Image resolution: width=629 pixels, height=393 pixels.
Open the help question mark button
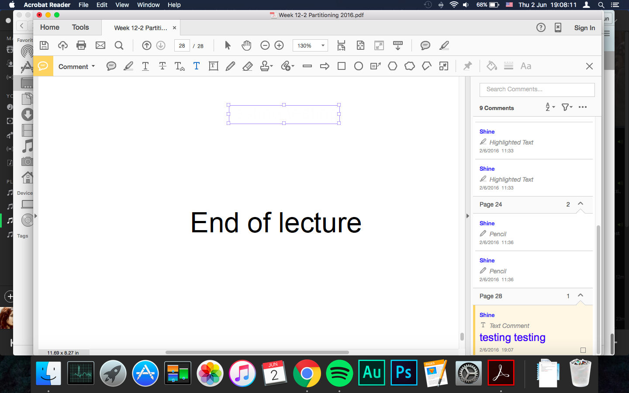[x=541, y=28]
